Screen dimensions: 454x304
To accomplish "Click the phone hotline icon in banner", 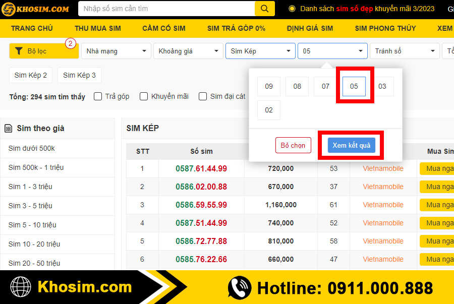I will [239, 288].
